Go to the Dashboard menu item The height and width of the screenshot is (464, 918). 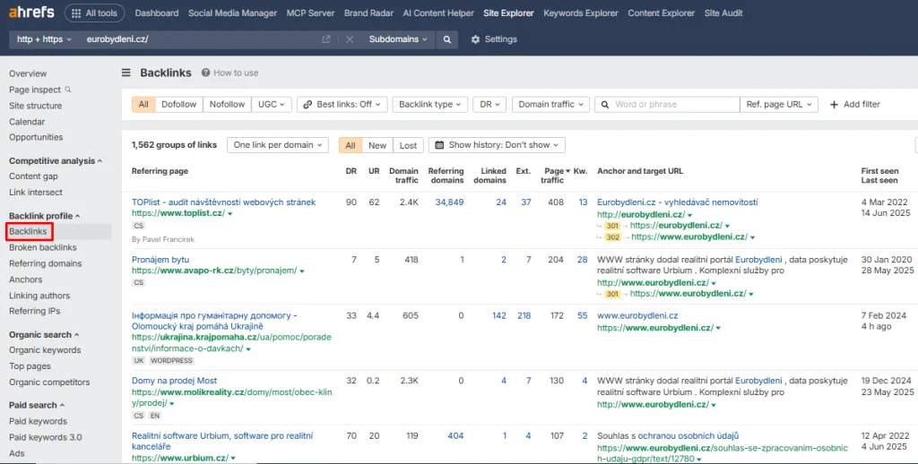[x=157, y=13]
